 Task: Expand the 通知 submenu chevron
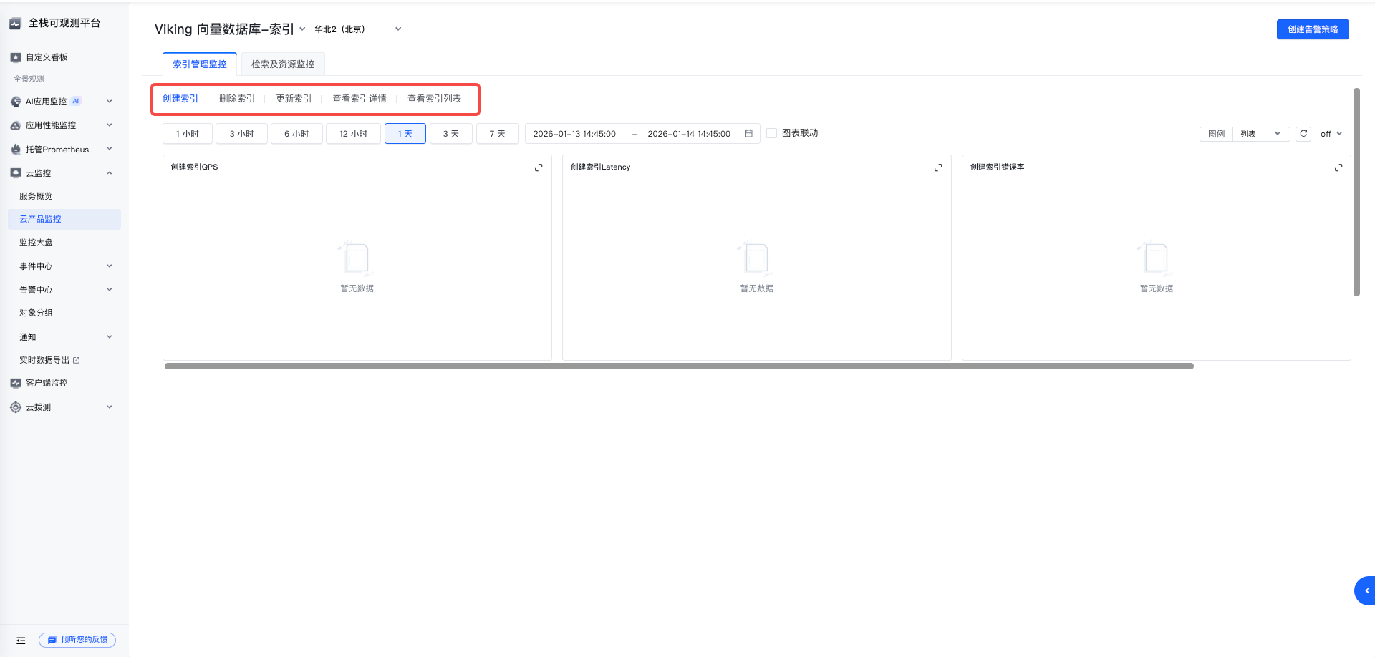point(110,337)
